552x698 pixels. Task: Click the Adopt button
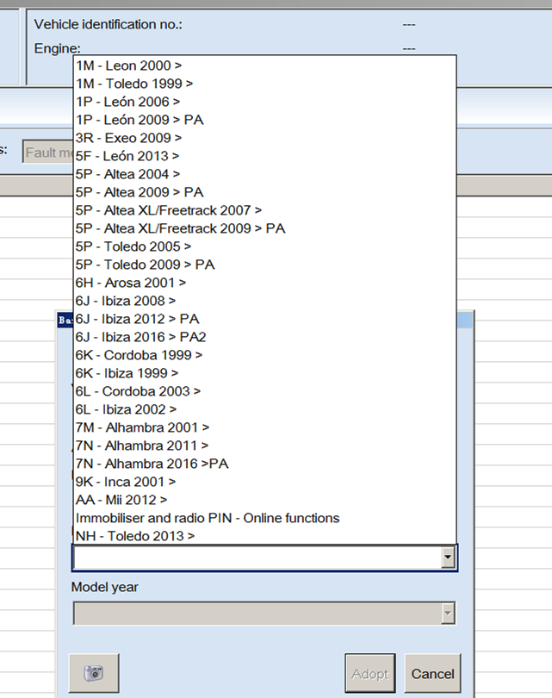370,673
